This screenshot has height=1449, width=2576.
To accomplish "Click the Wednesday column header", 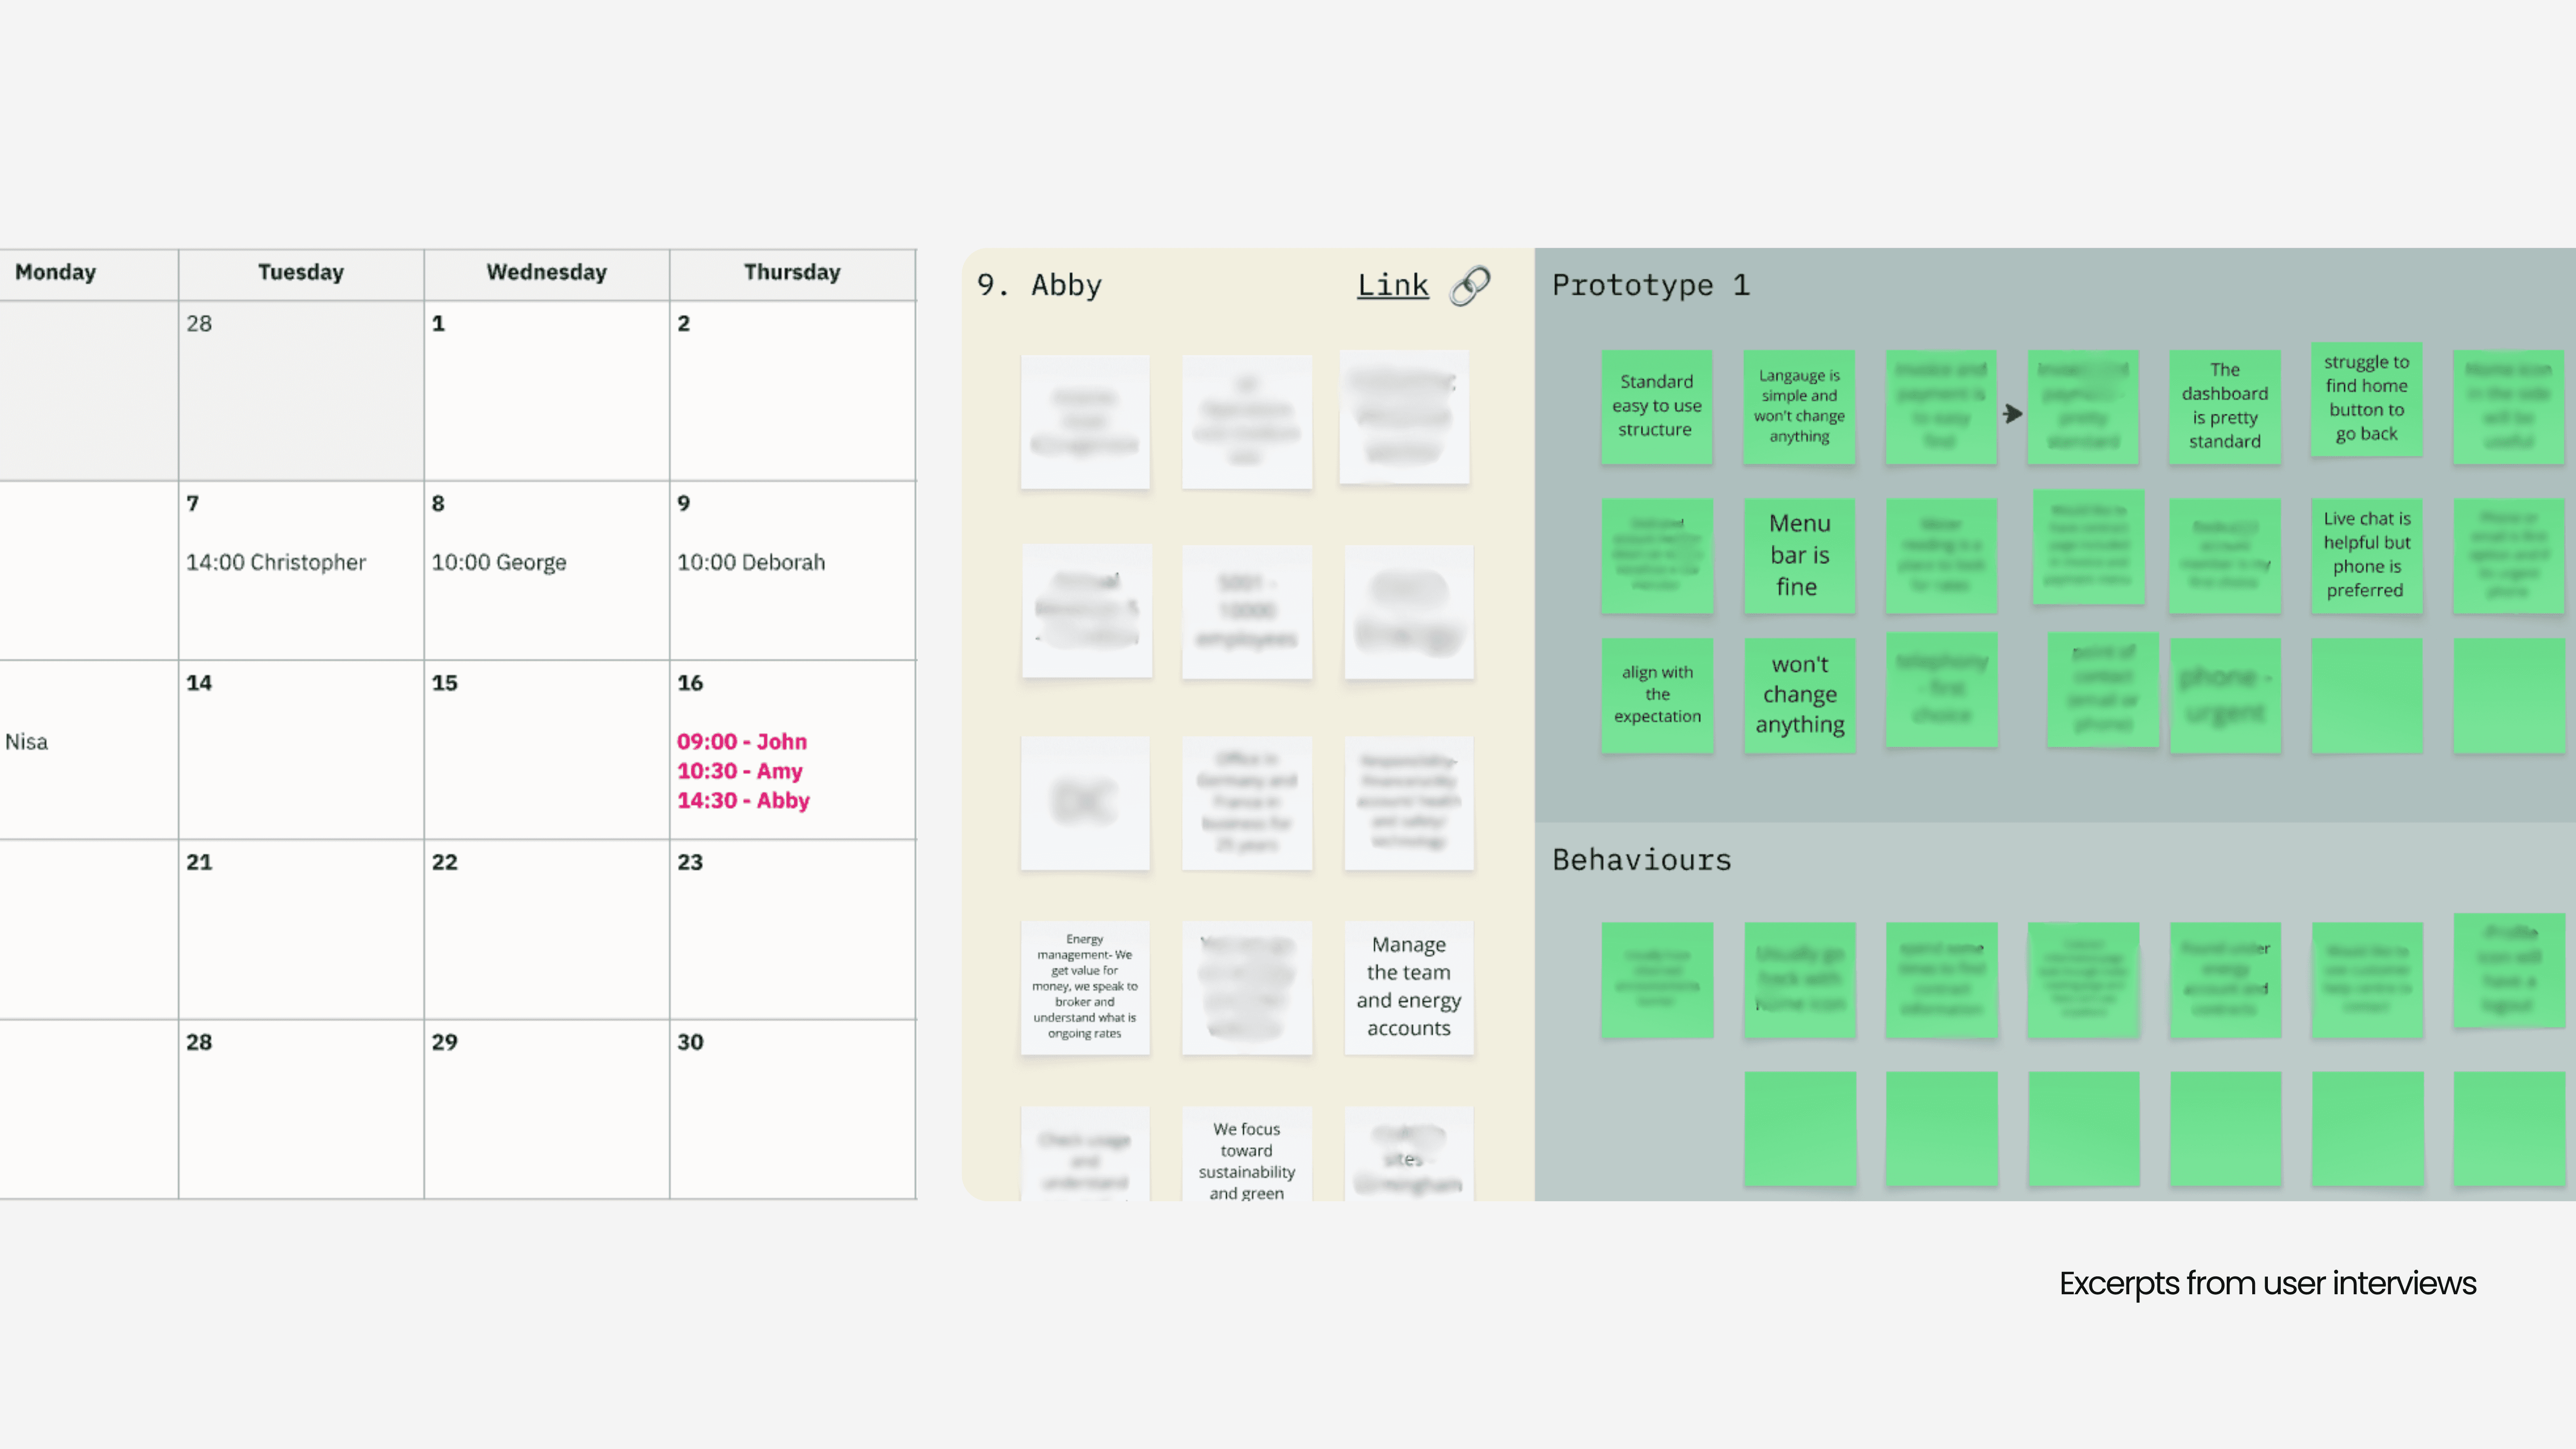I will 546,273.
